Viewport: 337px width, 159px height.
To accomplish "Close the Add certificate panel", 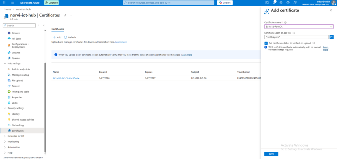I will [x=331, y=10].
